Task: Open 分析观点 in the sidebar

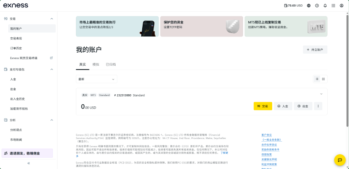Action: click(x=16, y=130)
